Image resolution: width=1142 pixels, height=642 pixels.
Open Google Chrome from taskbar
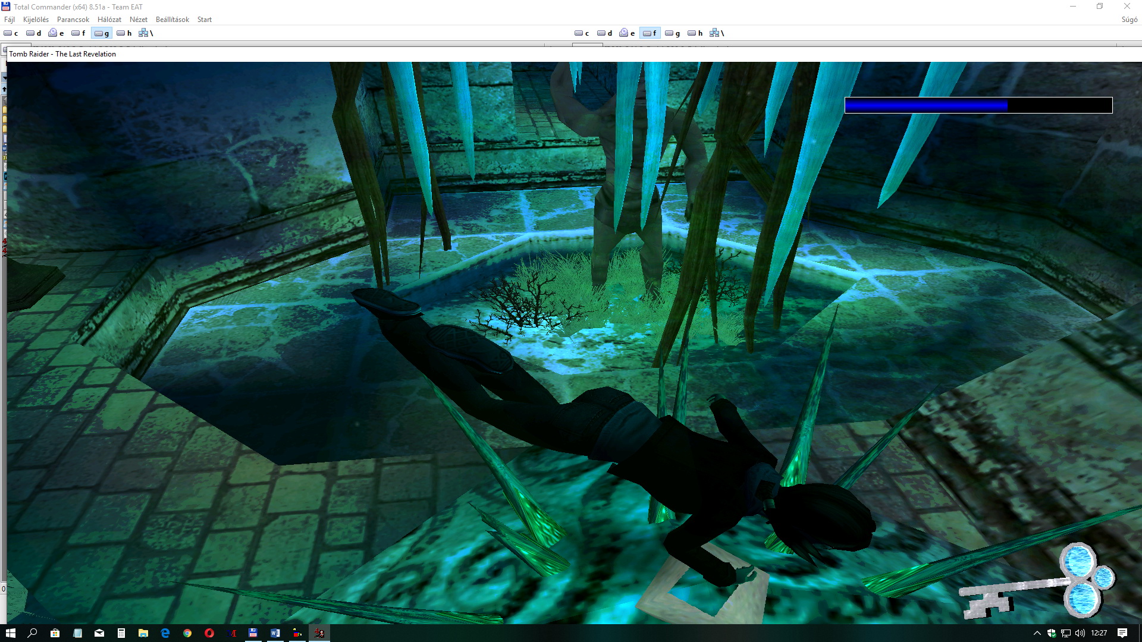point(187,633)
